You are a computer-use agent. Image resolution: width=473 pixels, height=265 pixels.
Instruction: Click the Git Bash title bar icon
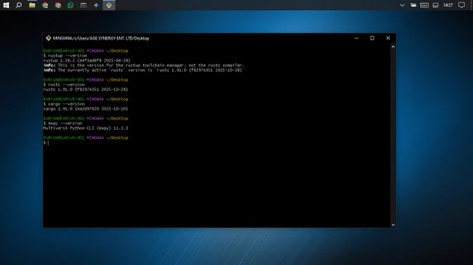click(x=48, y=38)
